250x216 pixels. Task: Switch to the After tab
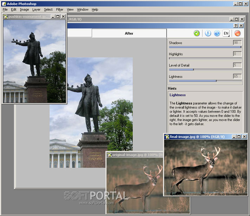pos(129,33)
